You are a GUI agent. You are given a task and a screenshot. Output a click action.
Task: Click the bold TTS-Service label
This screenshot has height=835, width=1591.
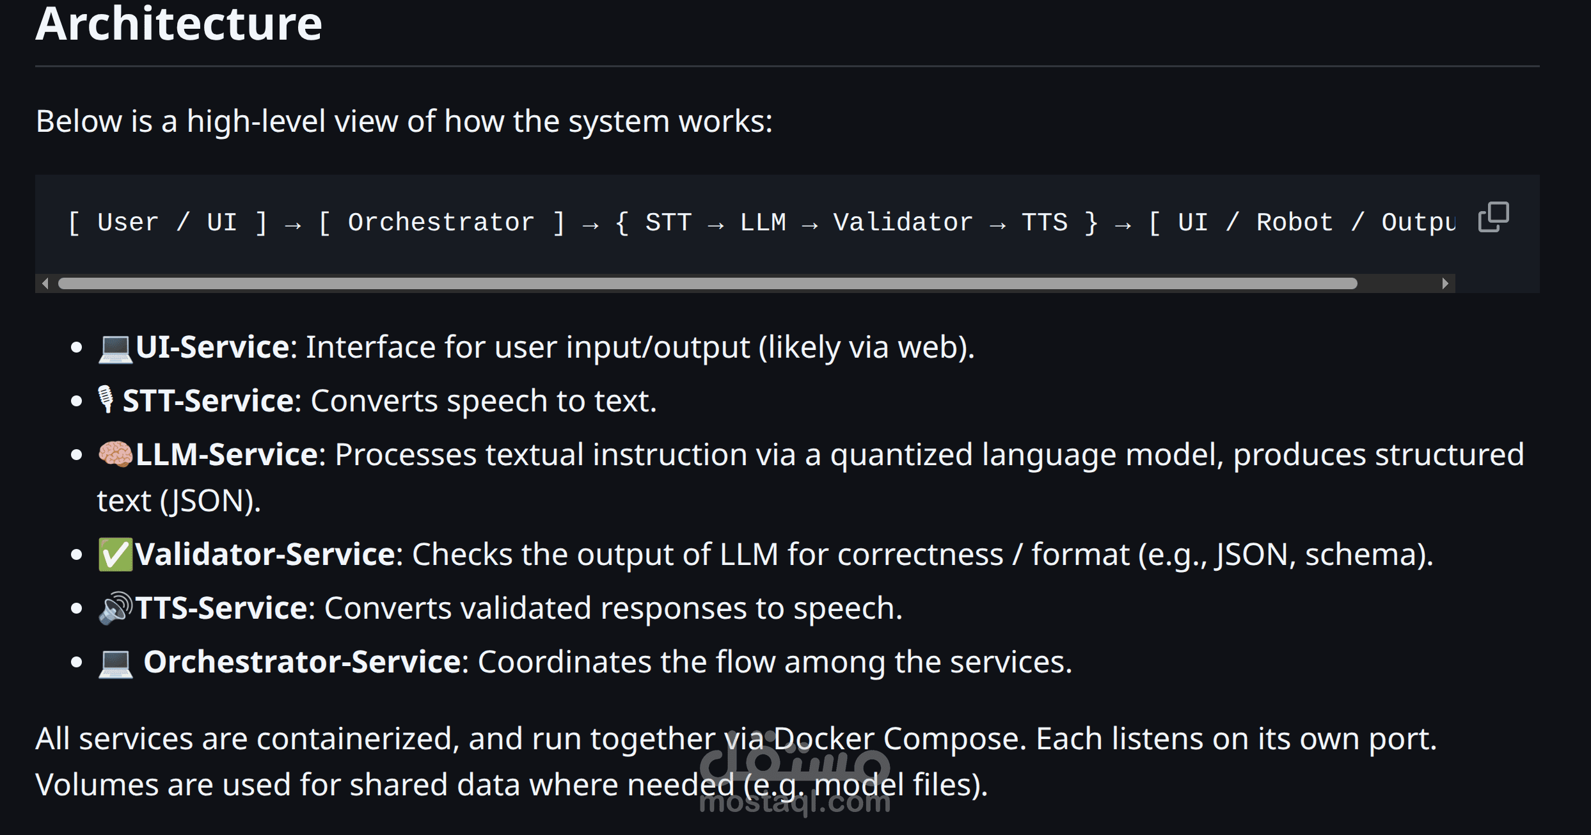coord(221,608)
